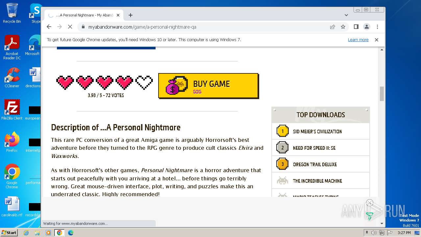The image size is (421, 237).
Task: Launch Internet Explorer from the taskbar
Action: click(x=26, y=233)
